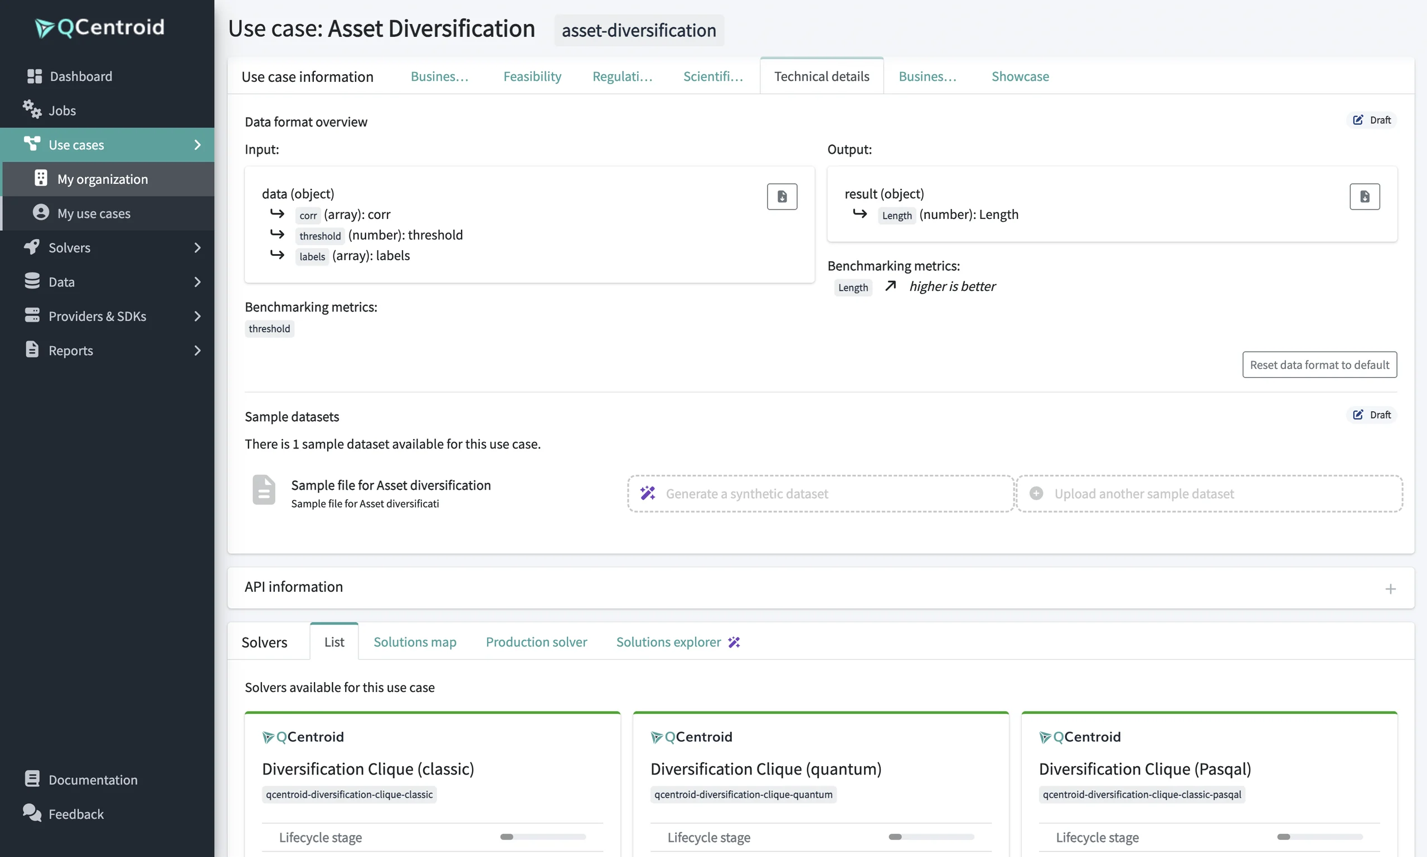This screenshot has height=857, width=1427.
Task: Expand the Providers & SDKs chevron
Action: pyautogui.click(x=197, y=316)
